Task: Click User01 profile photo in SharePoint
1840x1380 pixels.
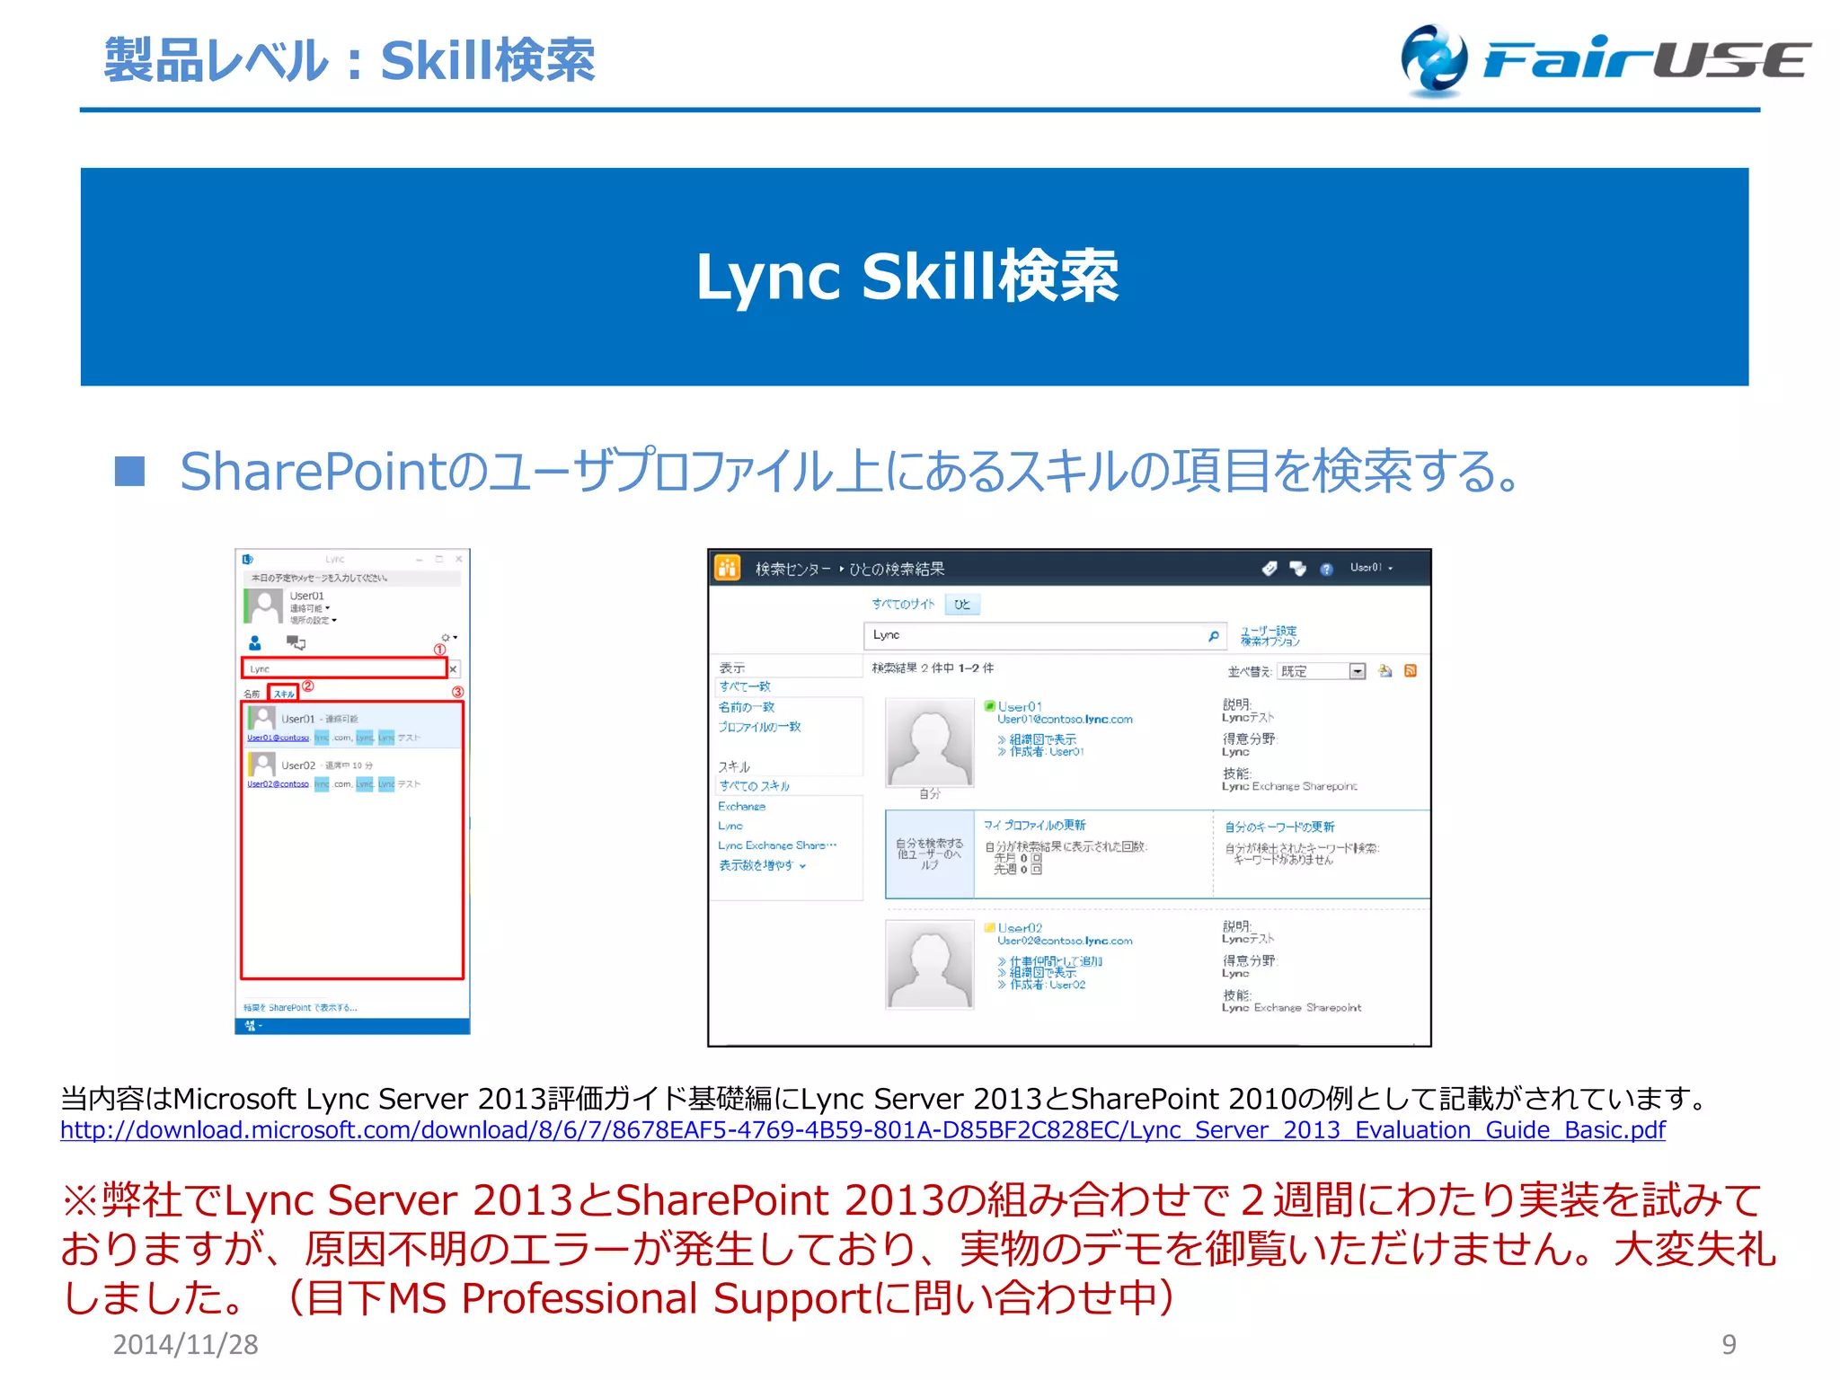Action: click(x=930, y=742)
